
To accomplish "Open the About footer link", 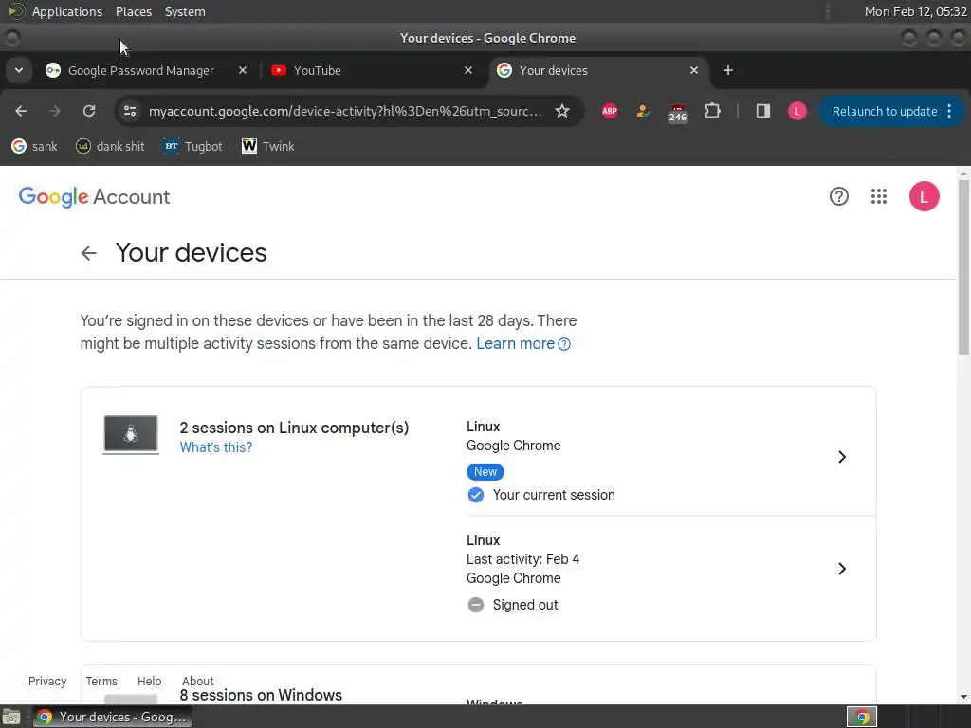I will tap(197, 681).
